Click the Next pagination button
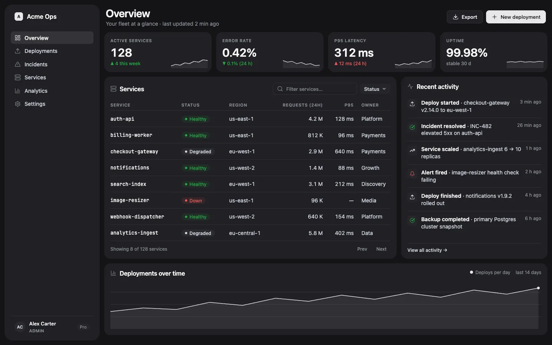 tap(381, 249)
